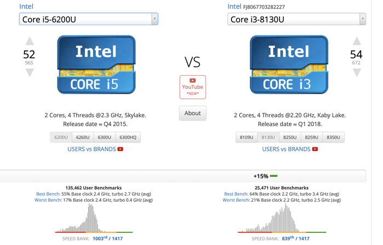
Task: Switch to the 6300HQ variant
Action: [x=127, y=137]
